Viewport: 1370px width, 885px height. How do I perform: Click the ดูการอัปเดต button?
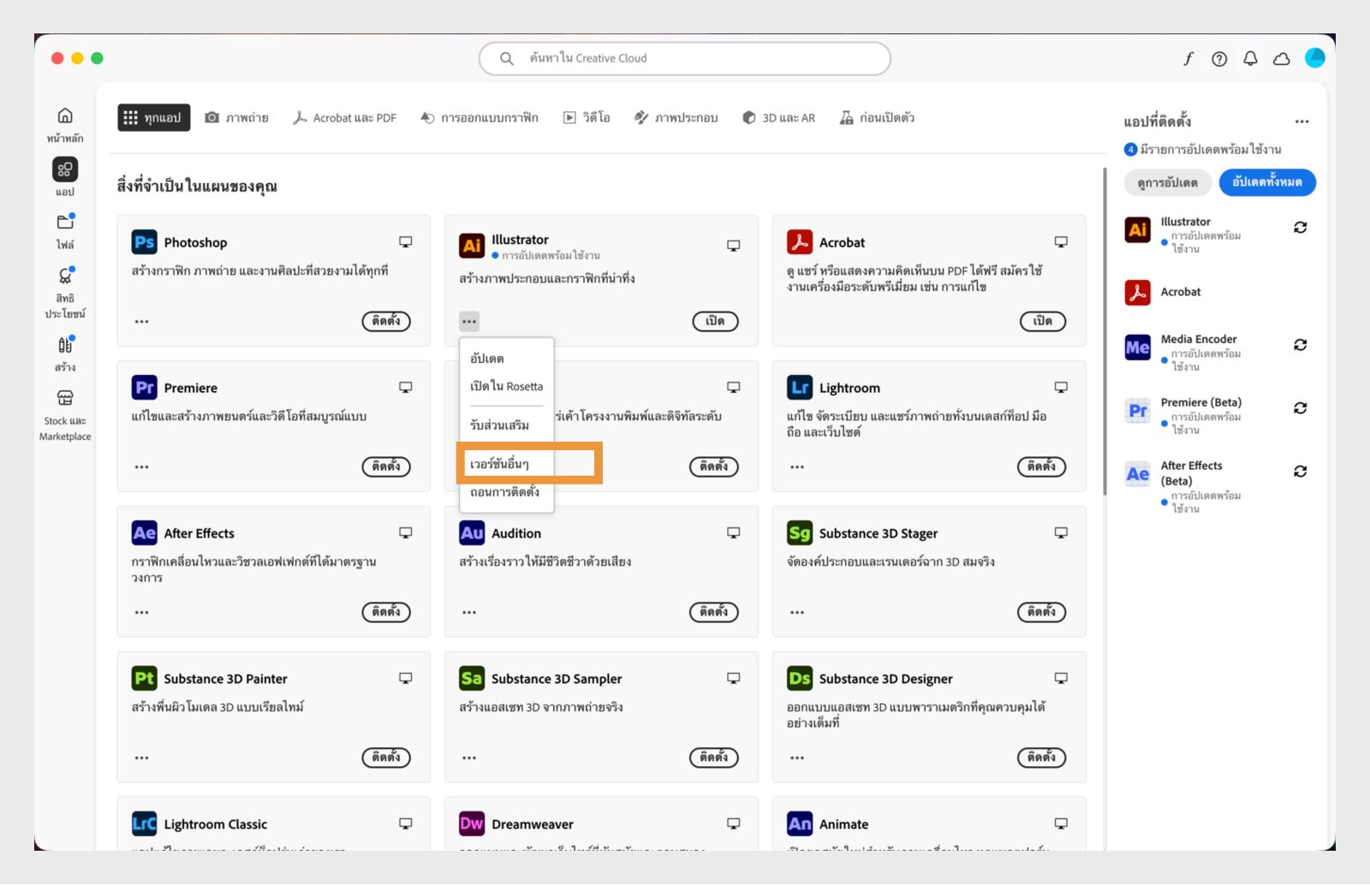point(1168,182)
